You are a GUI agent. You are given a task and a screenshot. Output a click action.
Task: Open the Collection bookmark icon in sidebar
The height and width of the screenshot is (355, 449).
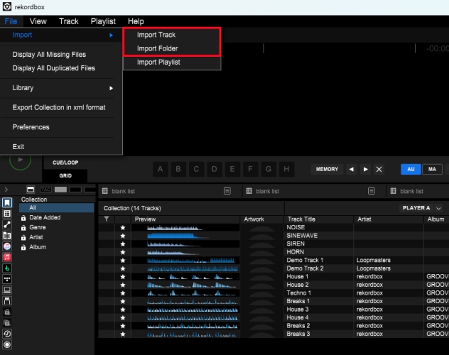(7, 202)
